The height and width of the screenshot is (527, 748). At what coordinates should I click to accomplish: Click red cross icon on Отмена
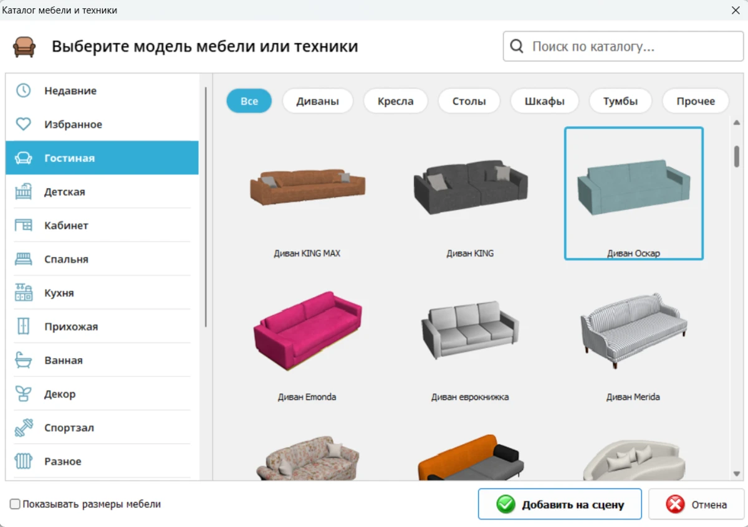tap(675, 505)
